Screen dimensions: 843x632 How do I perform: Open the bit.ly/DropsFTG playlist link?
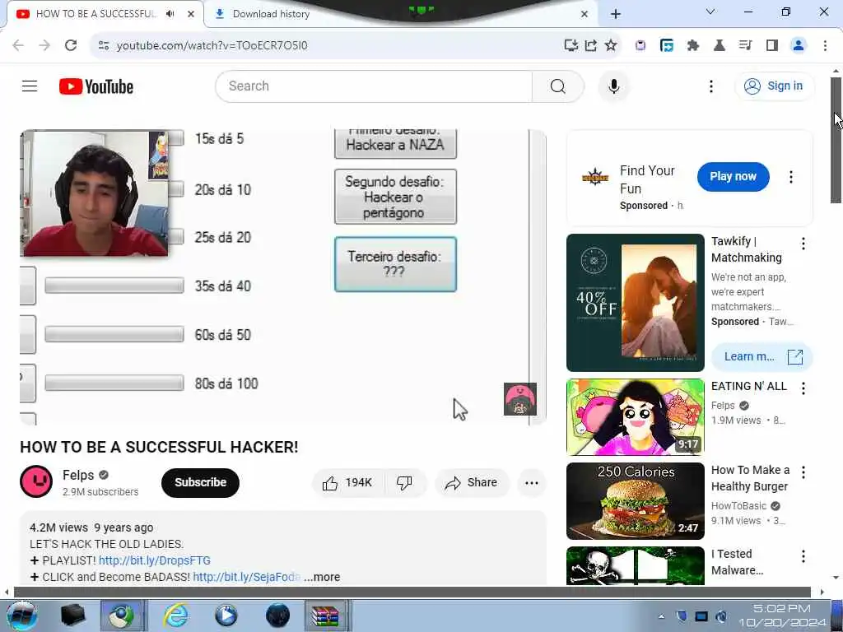(154, 560)
